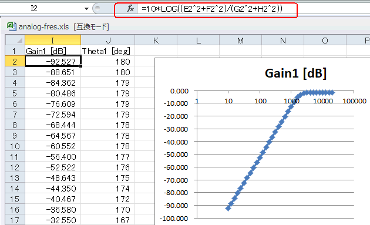
Task: Click cell containing -92.527
Action: coord(53,61)
